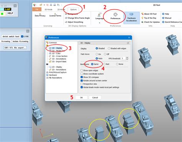Select 3D - Import Basic tree entry
Viewport: 182px width, 142px height.
58,62
